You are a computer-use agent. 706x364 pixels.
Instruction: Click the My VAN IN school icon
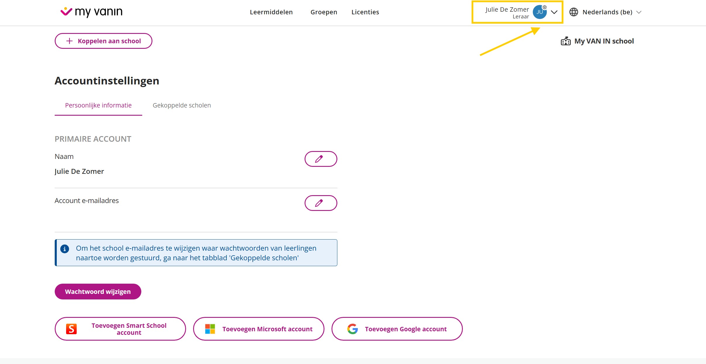(566, 41)
